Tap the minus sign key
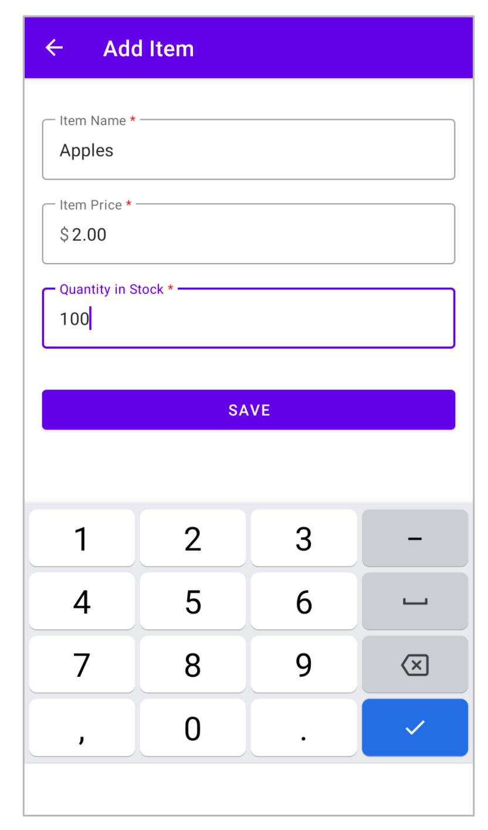488x830 pixels. [x=415, y=538]
